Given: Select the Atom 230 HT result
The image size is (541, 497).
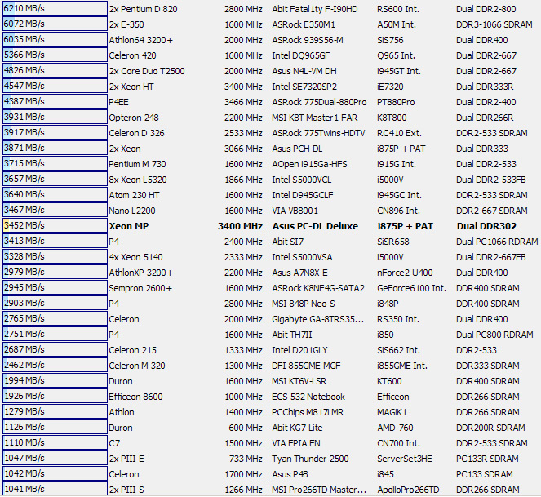Looking at the screenshot, I should 134,195.
